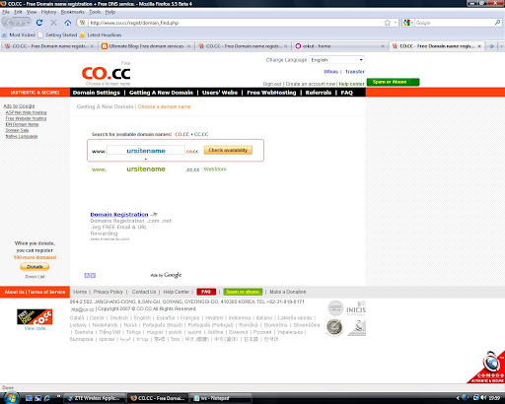The height and width of the screenshot is (404, 505).
Task: Open the address bar history dropdown
Action: click(396, 23)
